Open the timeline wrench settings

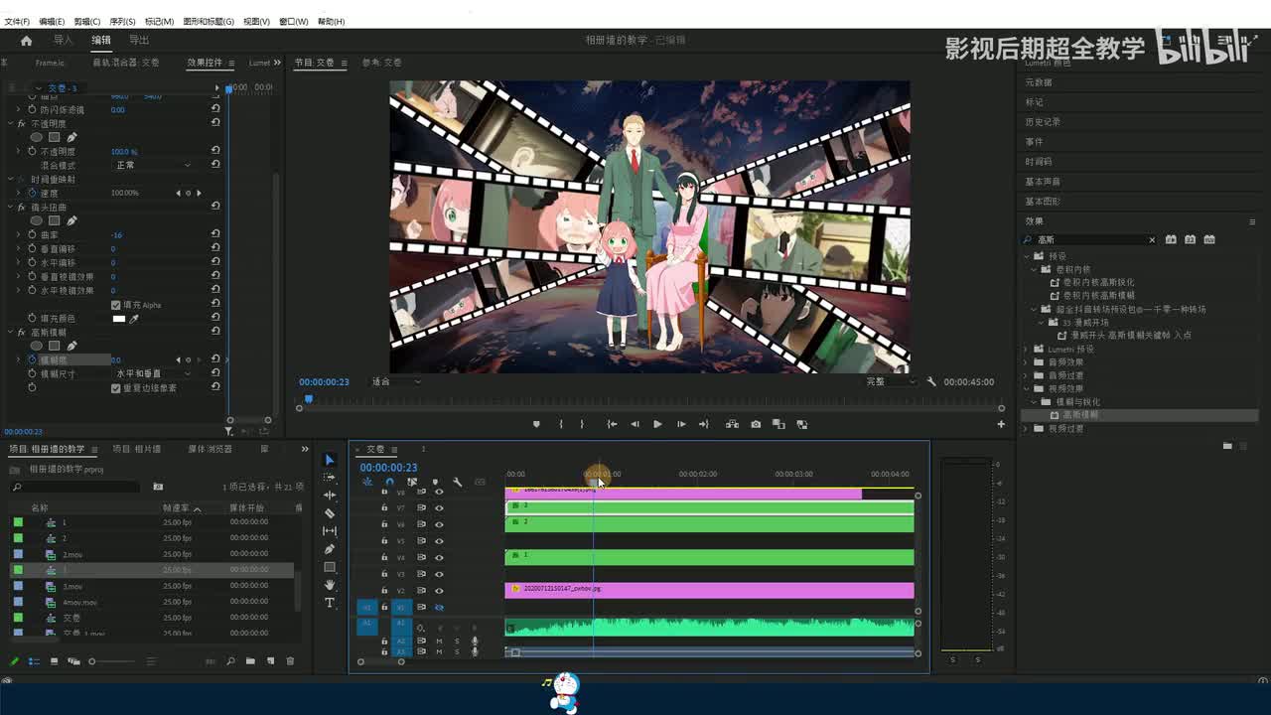click(x=458, y=483)
